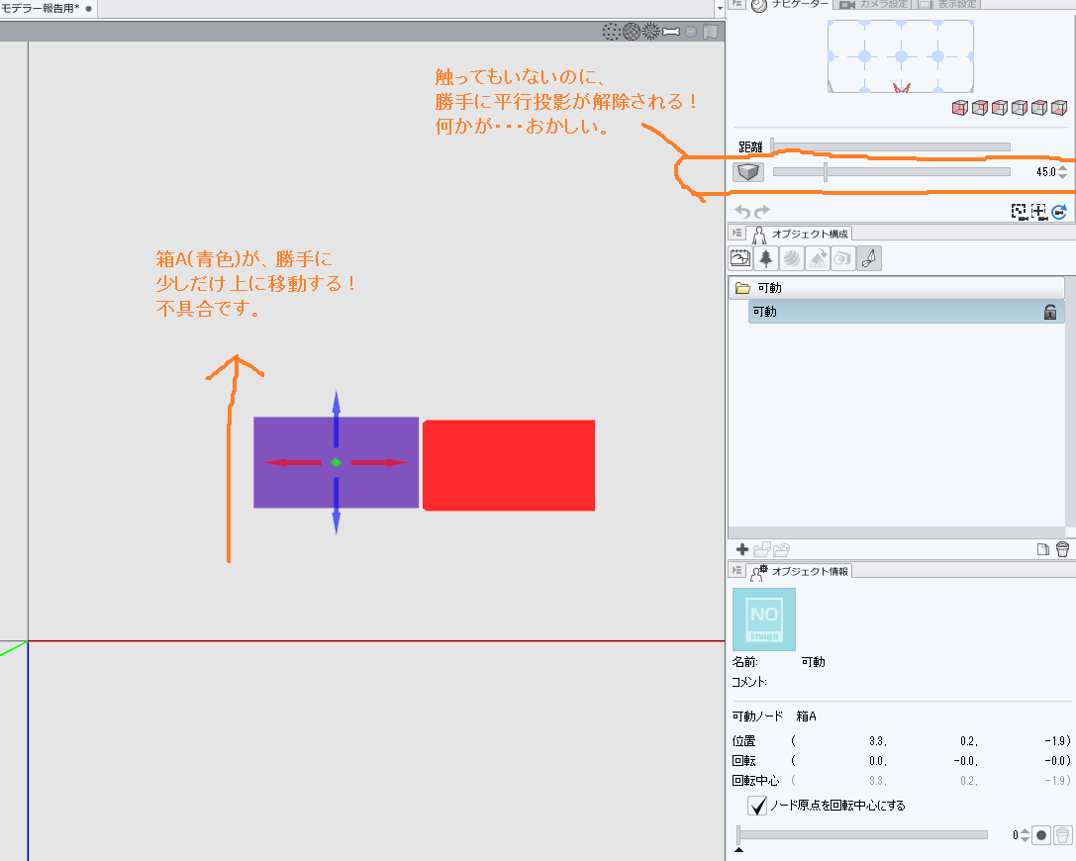Click the movable node timeline slider
The height and width of the screenshot is (861, 1076).
pyautogui.click(x=862, y=835)
